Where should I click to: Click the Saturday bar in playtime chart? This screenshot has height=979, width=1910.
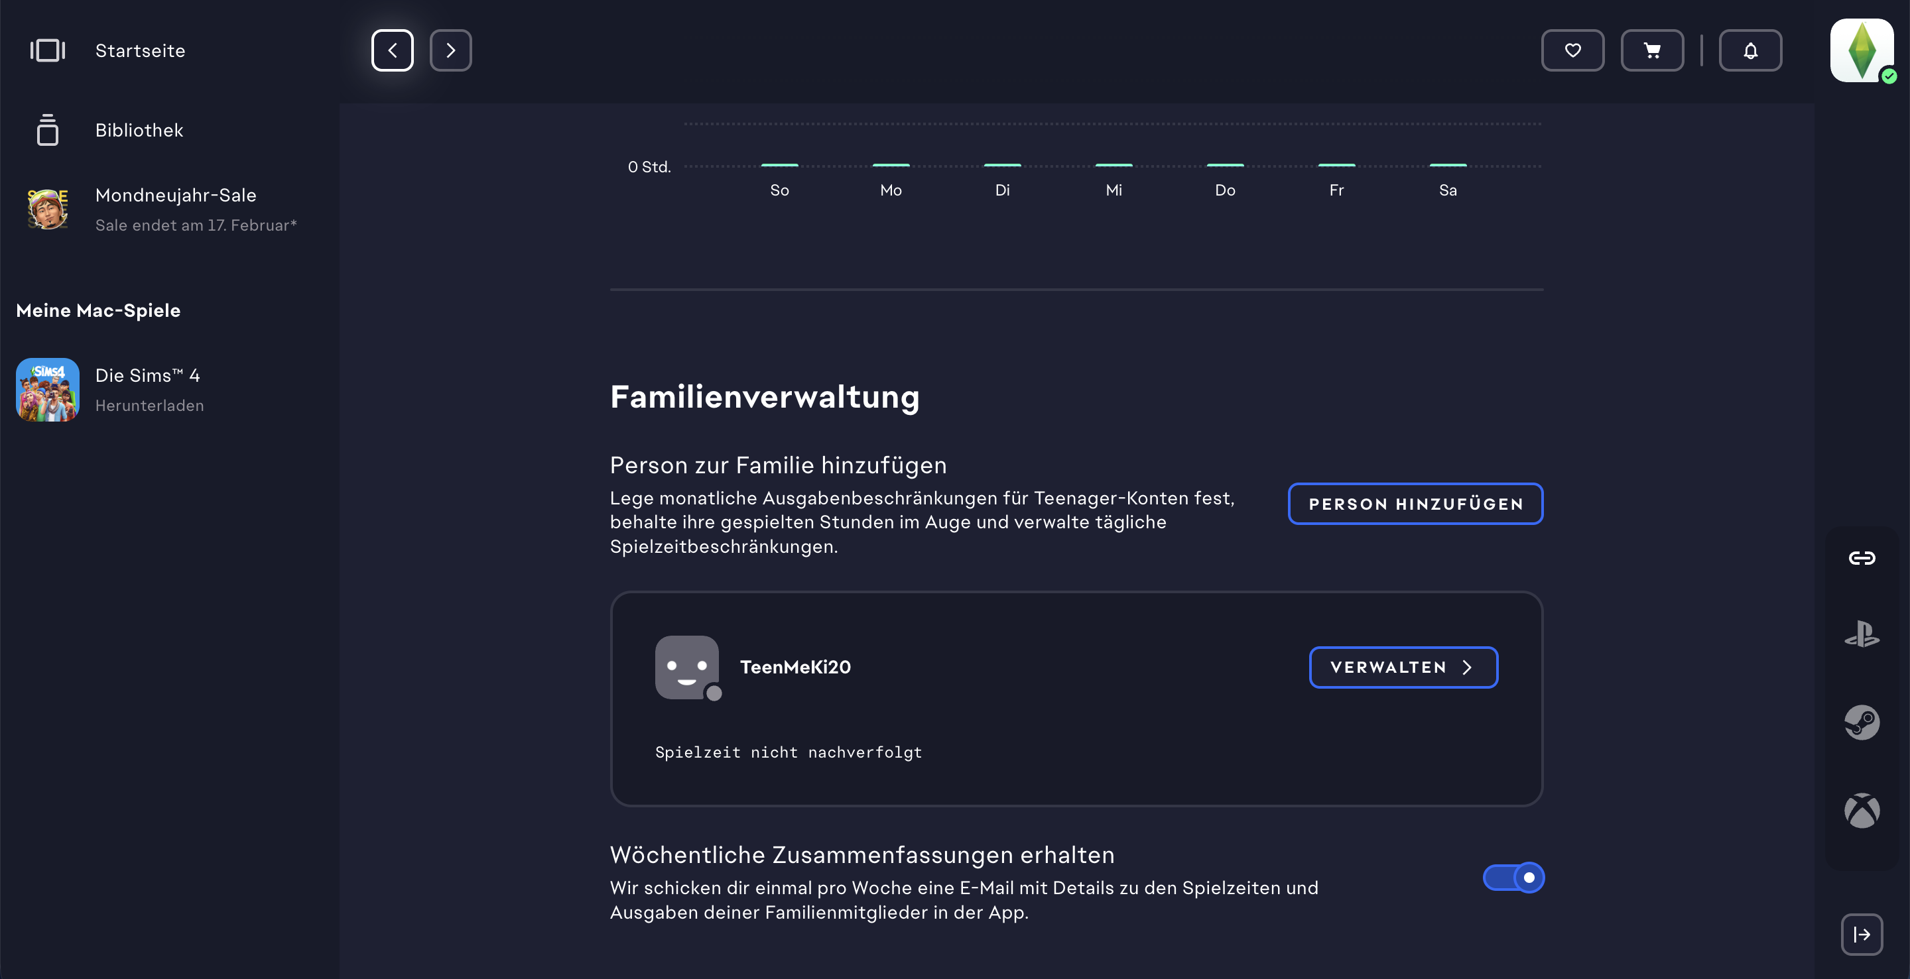1447,165
